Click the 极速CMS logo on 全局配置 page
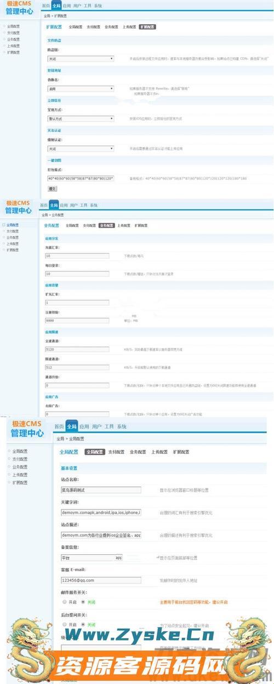 coord(27,429)
